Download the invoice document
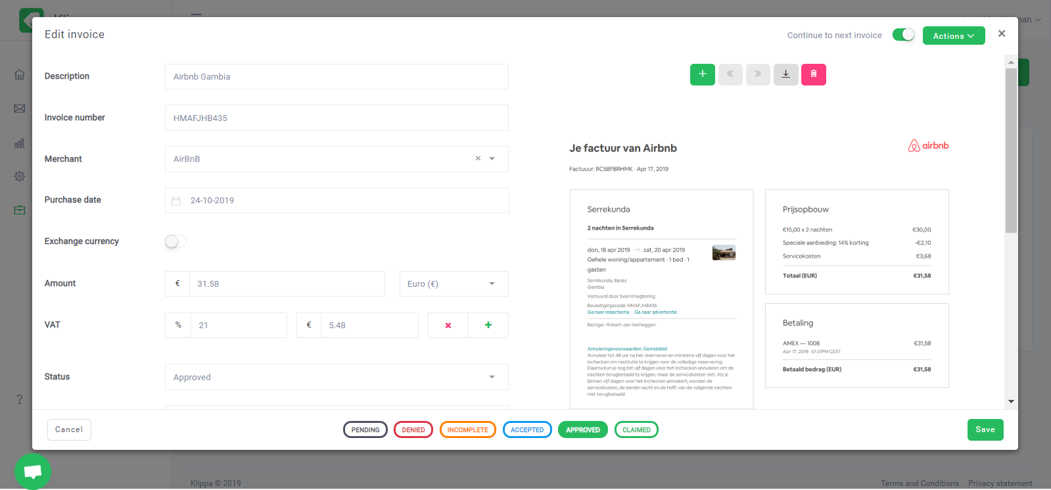 click(x=785, y=74)
